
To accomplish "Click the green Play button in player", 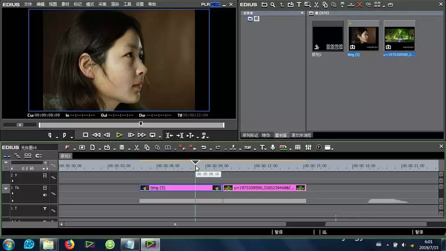I will pyautogui.click(x=120, y=135).
